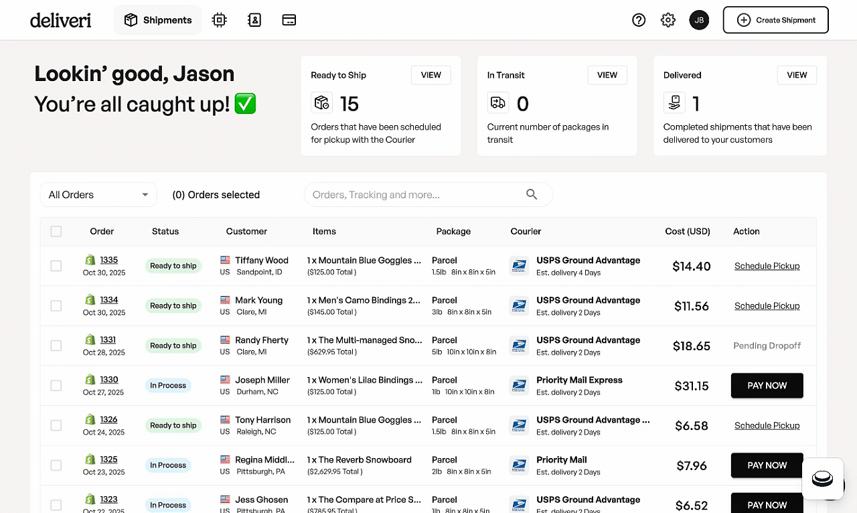The height and width of the screenshot is (513, 857).
Task: Open the JB user avatar menu
Action: tap(699, 20)
